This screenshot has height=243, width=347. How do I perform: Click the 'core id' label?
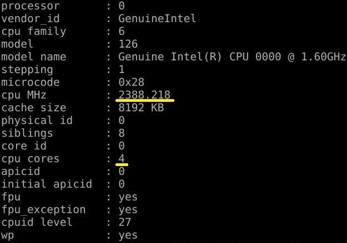(x=24, y=146)
